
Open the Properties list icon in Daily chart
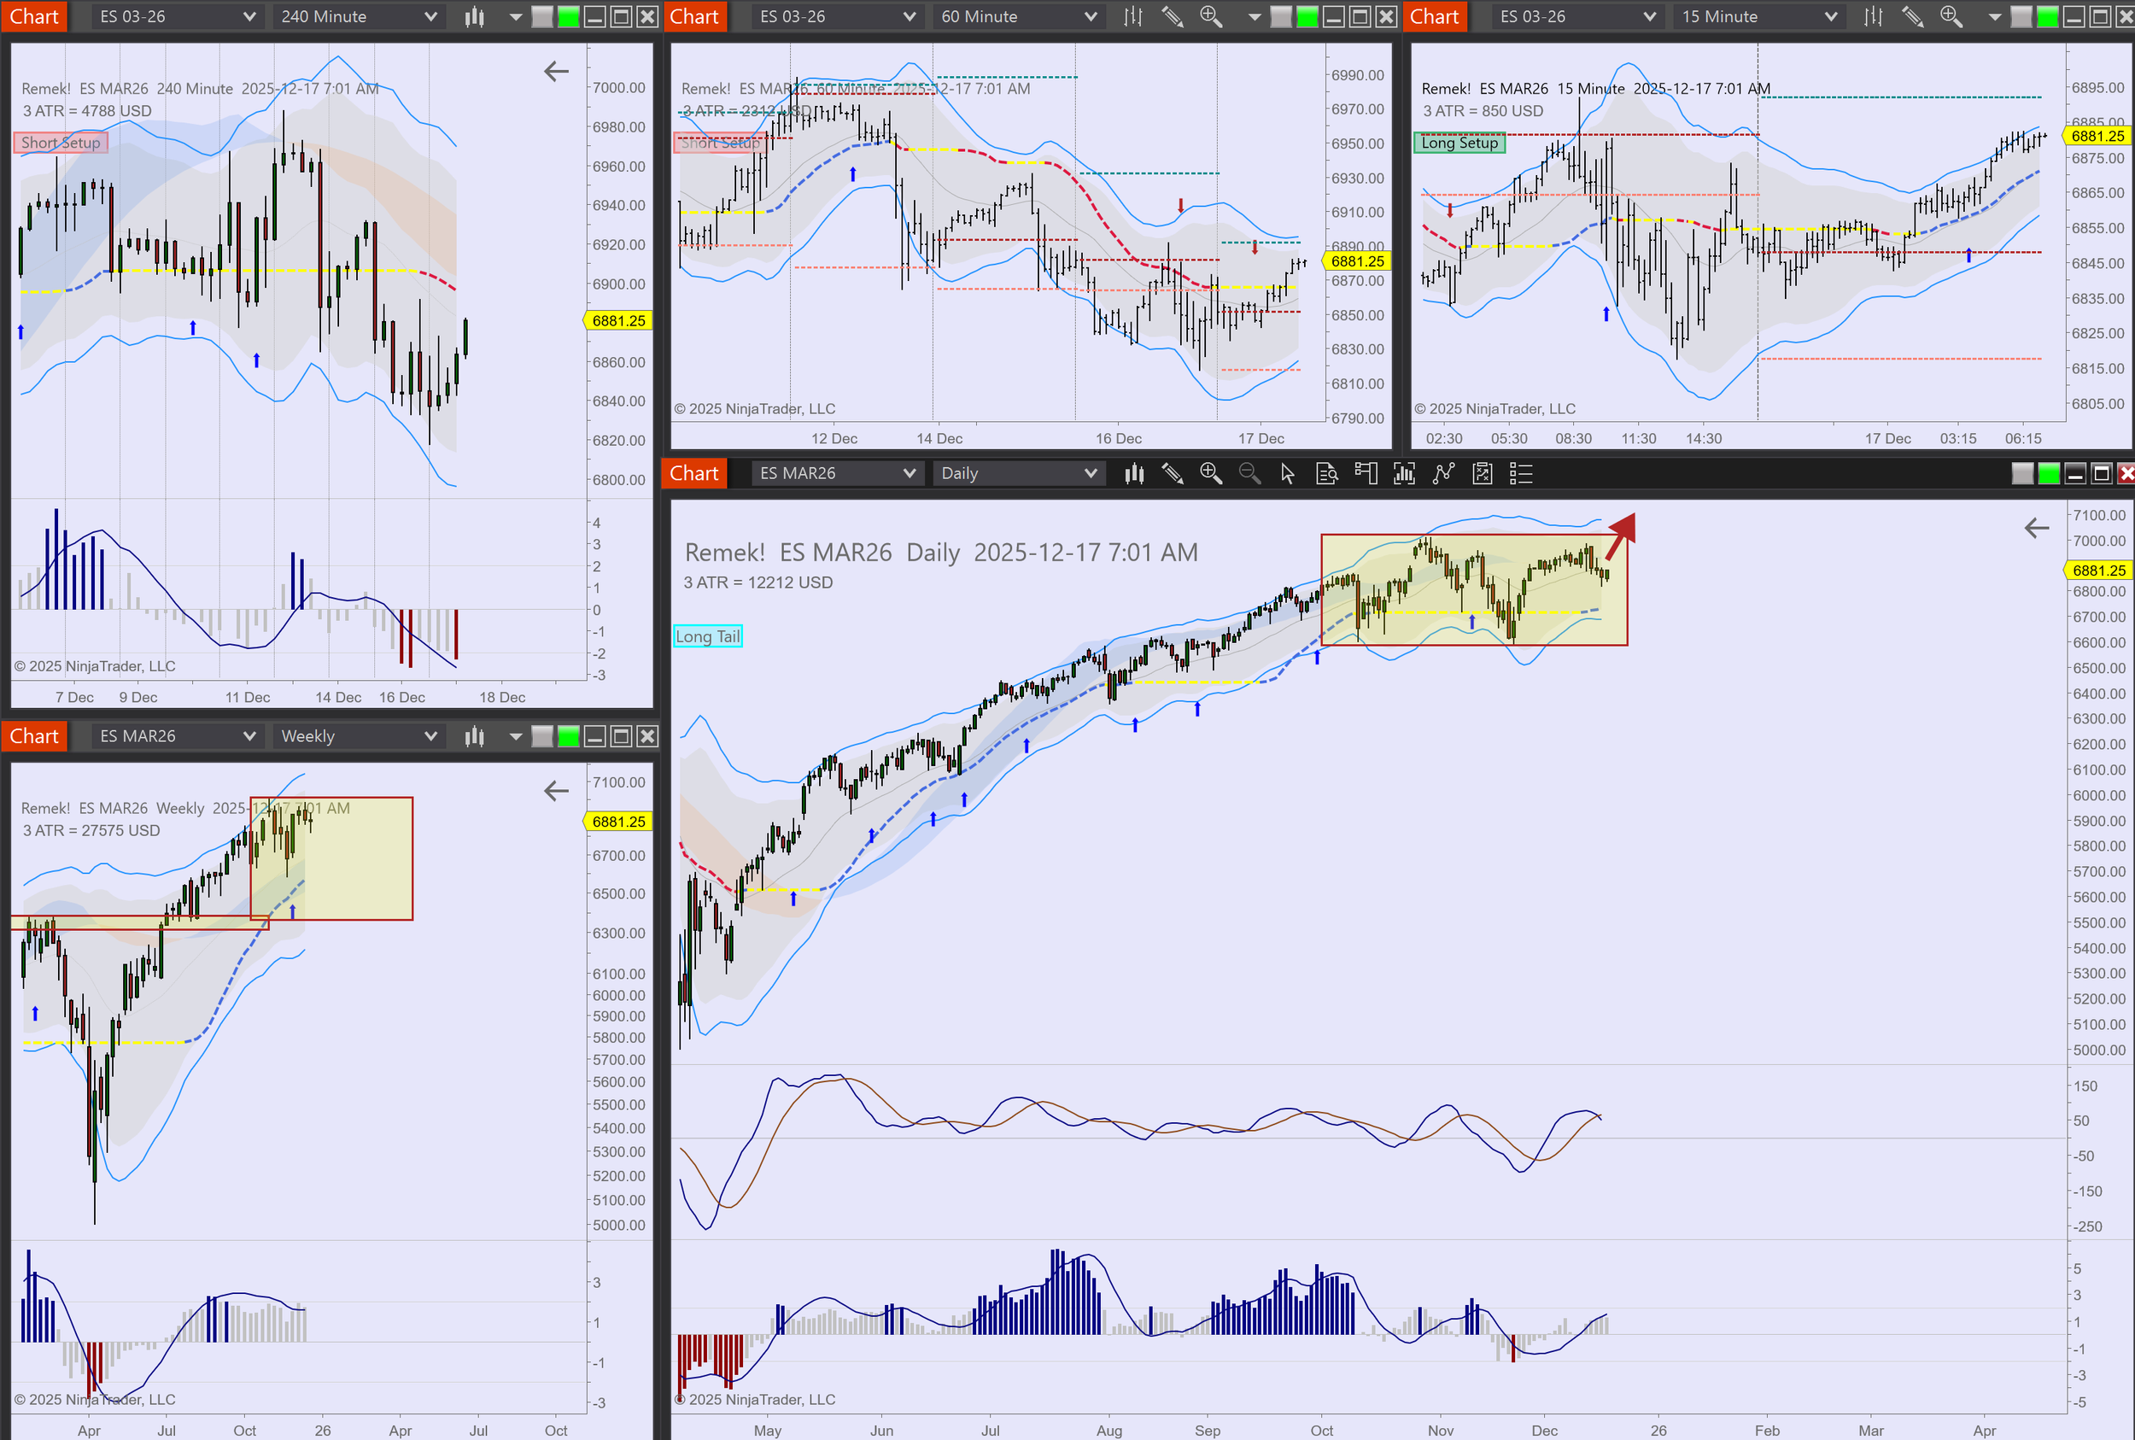pos(1521,474)
